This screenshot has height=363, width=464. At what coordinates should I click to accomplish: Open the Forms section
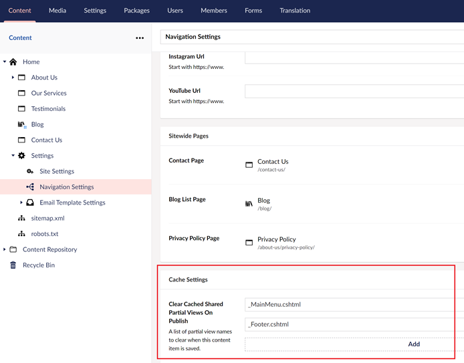(253, 11)
